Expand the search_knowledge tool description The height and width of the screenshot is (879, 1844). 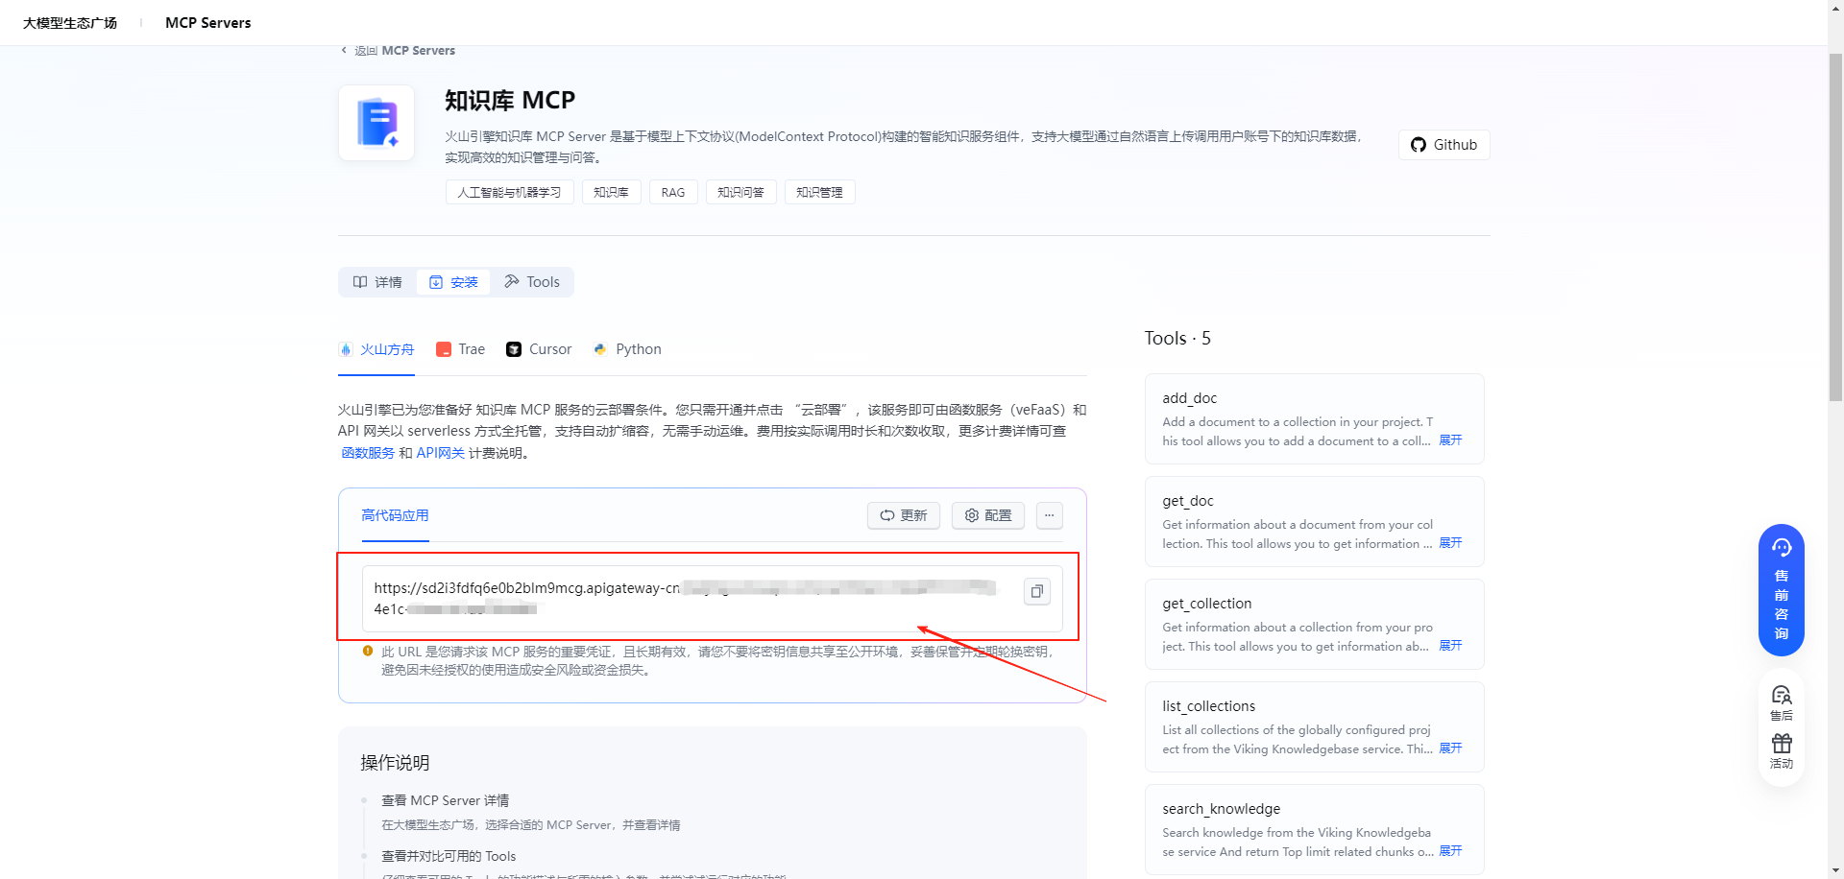pos(1450,851)
